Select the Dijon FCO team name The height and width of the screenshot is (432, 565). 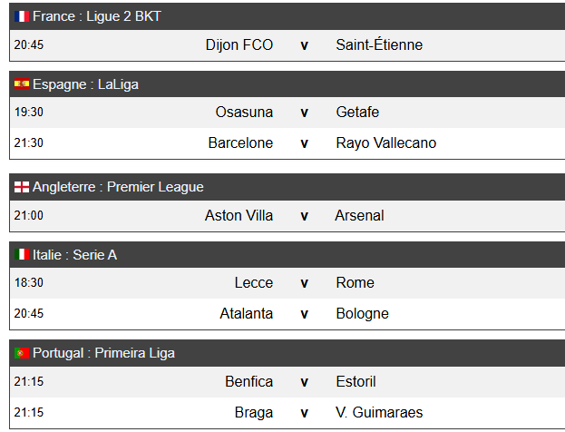pos(239,45)
